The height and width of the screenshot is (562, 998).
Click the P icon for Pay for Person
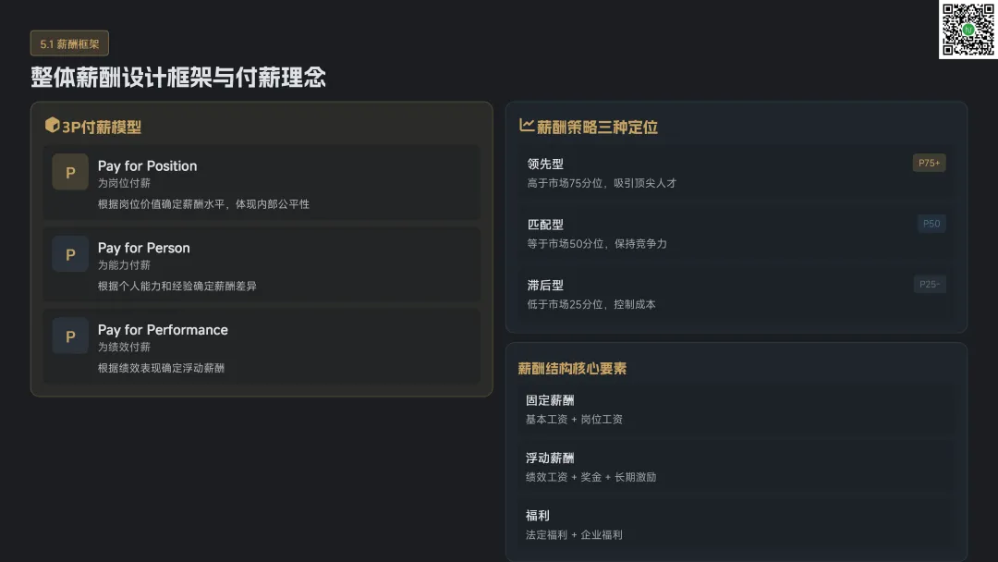point(70,254)
